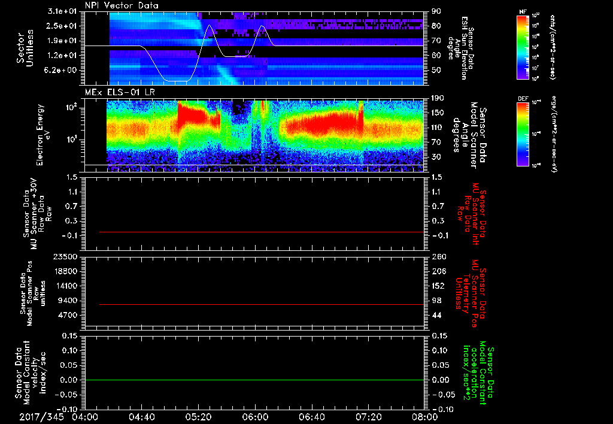
Task: Click the first peak of the white sun-elevation curve
Action: pos(210,25)
